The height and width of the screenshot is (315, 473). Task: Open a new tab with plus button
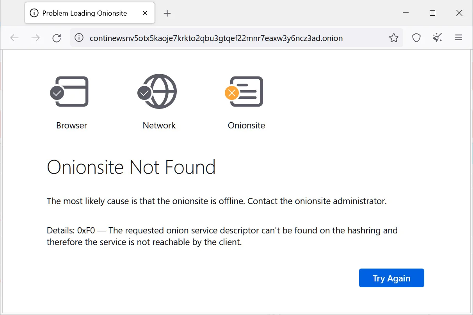[167, 13]
